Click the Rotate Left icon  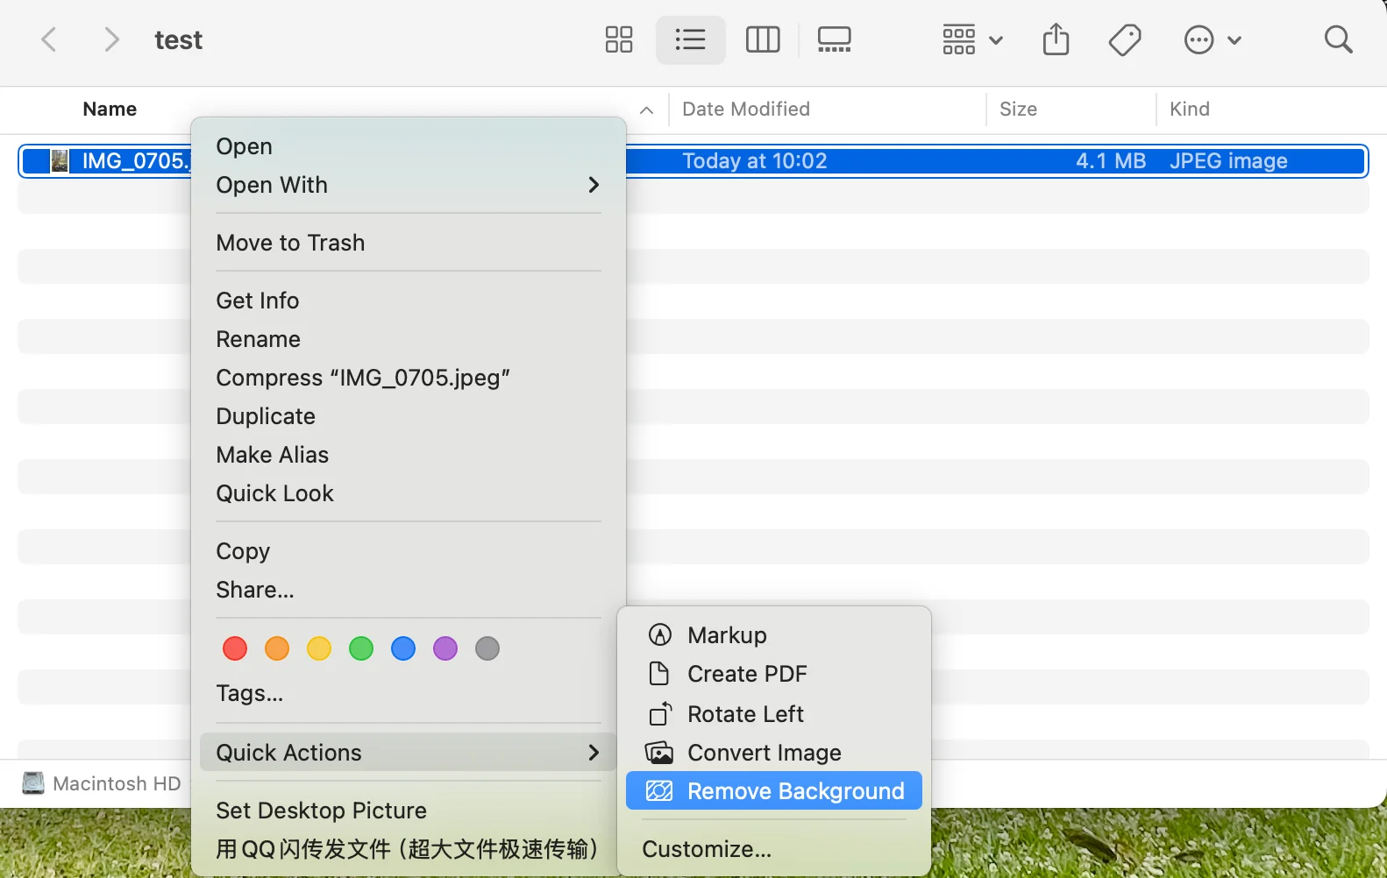660,714
